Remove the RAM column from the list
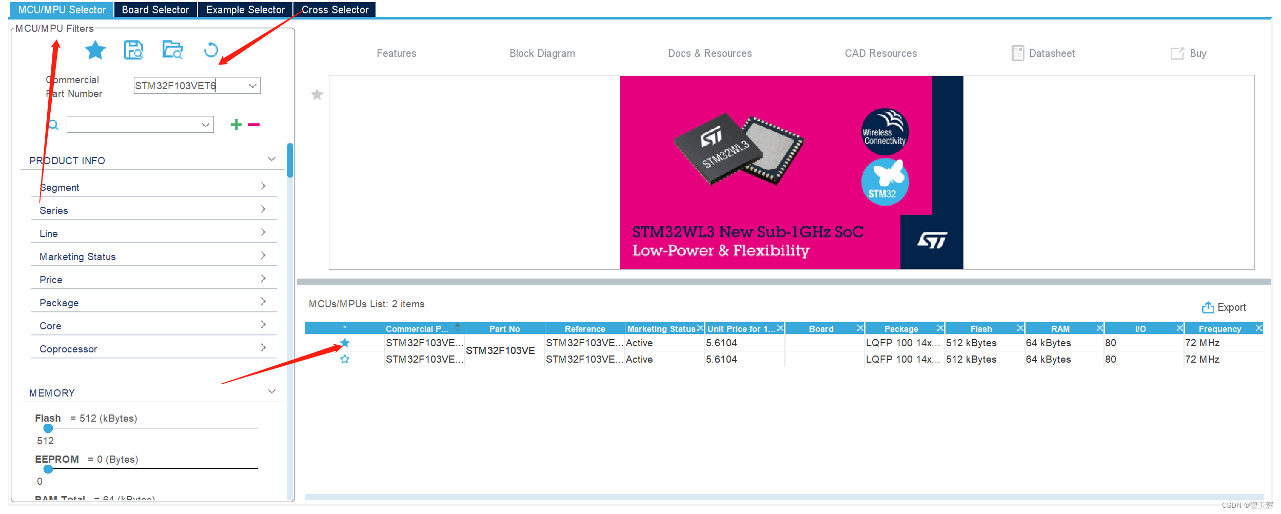The height and width of the screenshot is (514, 1281). coord(1100,328)
